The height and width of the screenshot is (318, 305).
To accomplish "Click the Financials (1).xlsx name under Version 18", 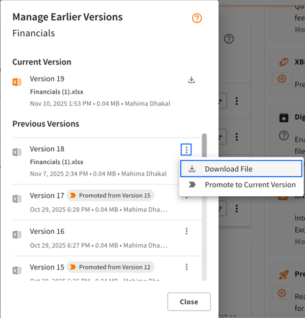I will (x=57, y=162).
